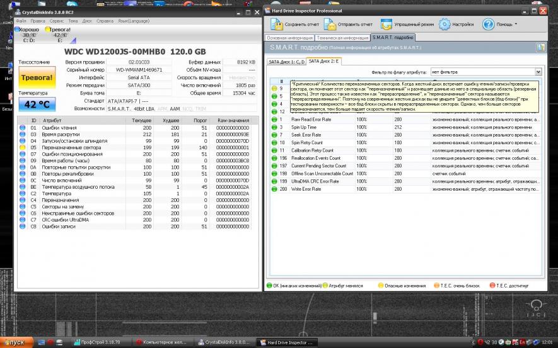
Task: Click the yellow Тревога! health status button
Action: click(37, 77)
